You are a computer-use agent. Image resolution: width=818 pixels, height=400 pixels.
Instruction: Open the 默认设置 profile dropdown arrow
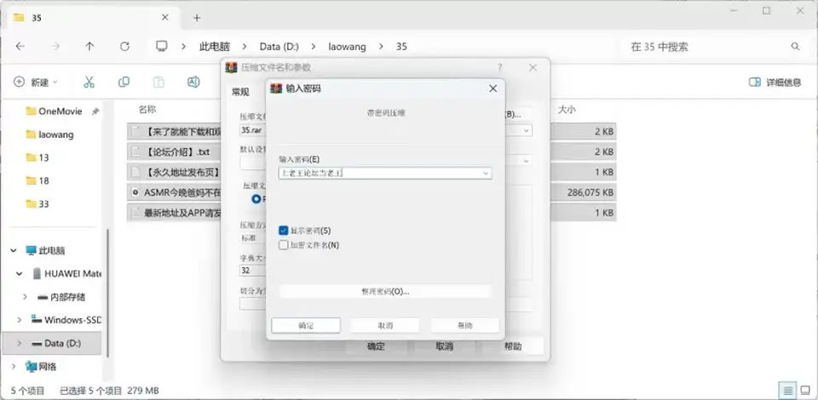(x=526, y=161)
